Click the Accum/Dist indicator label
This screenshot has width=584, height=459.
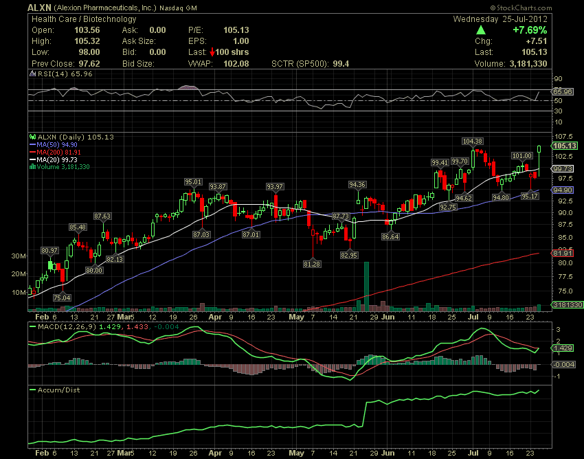tap(58, 390)
